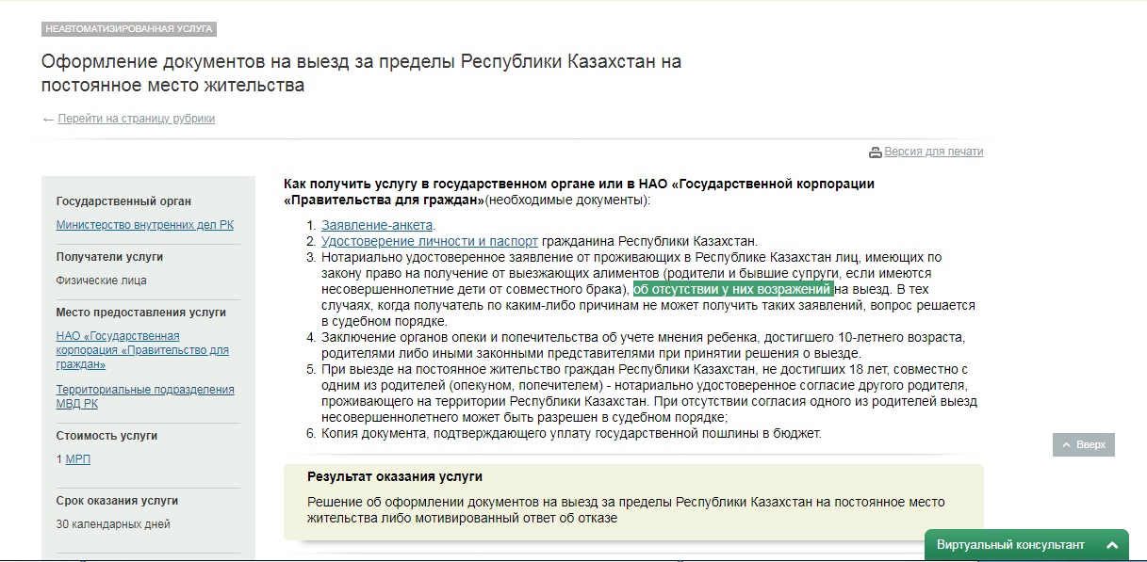Select the Государственный орган heading
Screen dimensions: 1147x562
coord(123,201)
